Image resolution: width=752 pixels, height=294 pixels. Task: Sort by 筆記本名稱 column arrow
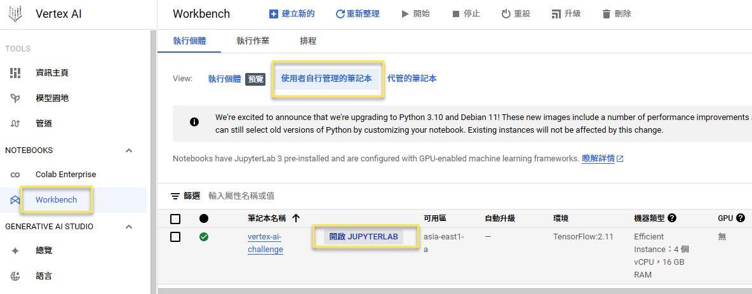[x=296, y=218]
